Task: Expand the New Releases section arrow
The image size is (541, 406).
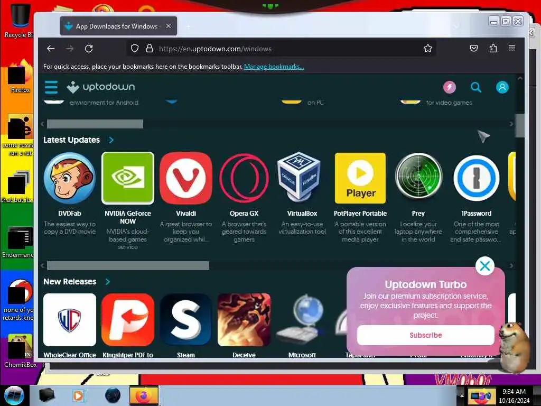Action: (108, 282)
